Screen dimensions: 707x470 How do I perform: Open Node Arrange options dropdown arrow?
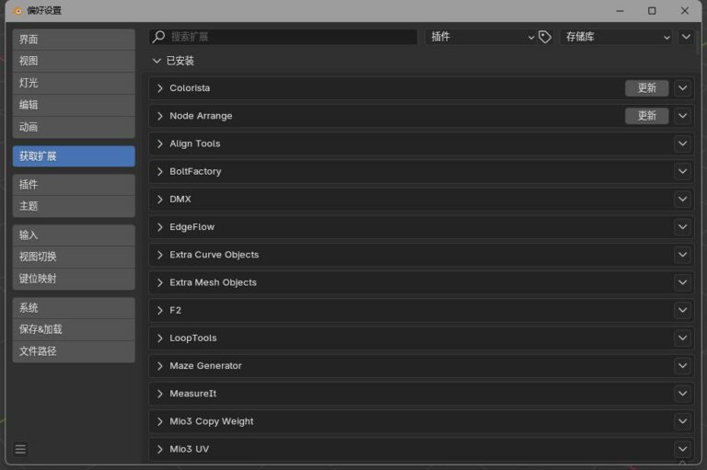pyautogui.click(x=683, y=116)
